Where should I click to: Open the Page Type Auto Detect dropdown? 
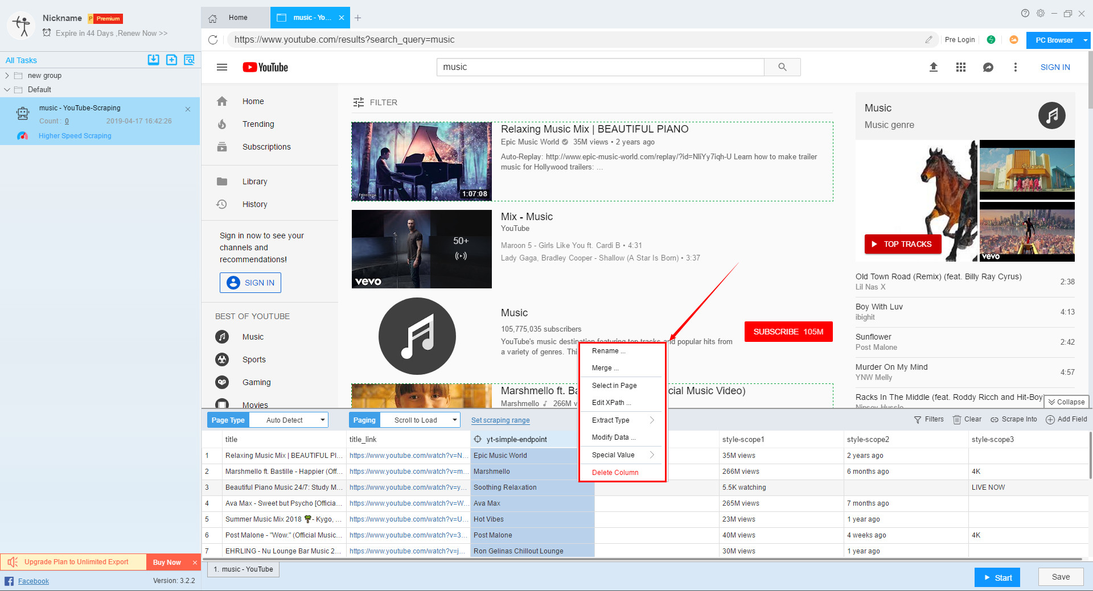point(289,420)
